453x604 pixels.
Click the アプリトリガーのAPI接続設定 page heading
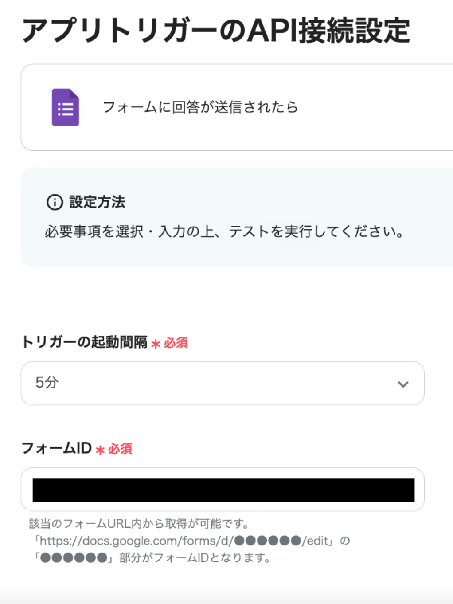[216, 31]
